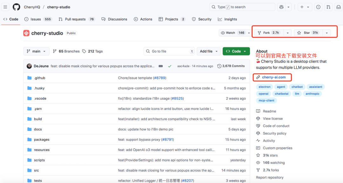Open the Star lists dropdown arrow
This screenshot has width=343, height=183.
click(326, 33)
